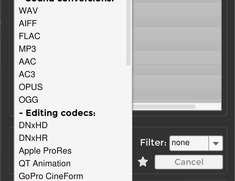Choose the AAC conversion entry
The width and height of the screenshot is (235, 181).
(x=27, y=62)
